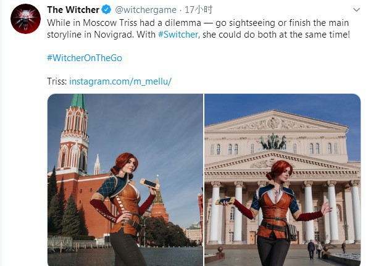
Task: Click the horse statue on theatre
Action: pyautogui.click(x=273, y=141)
